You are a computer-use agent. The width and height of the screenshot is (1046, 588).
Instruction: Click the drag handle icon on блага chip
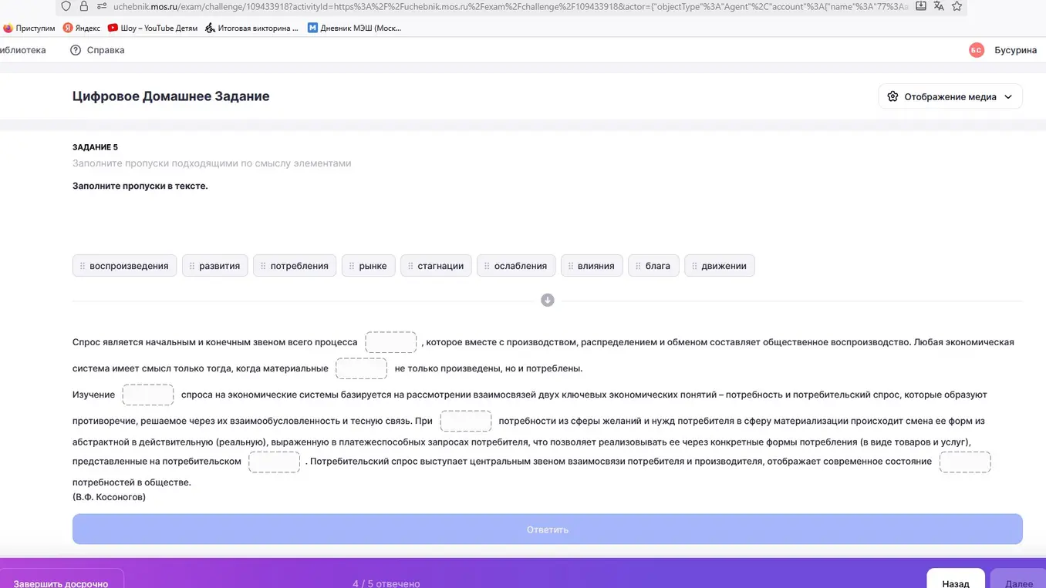coord(638,266)
